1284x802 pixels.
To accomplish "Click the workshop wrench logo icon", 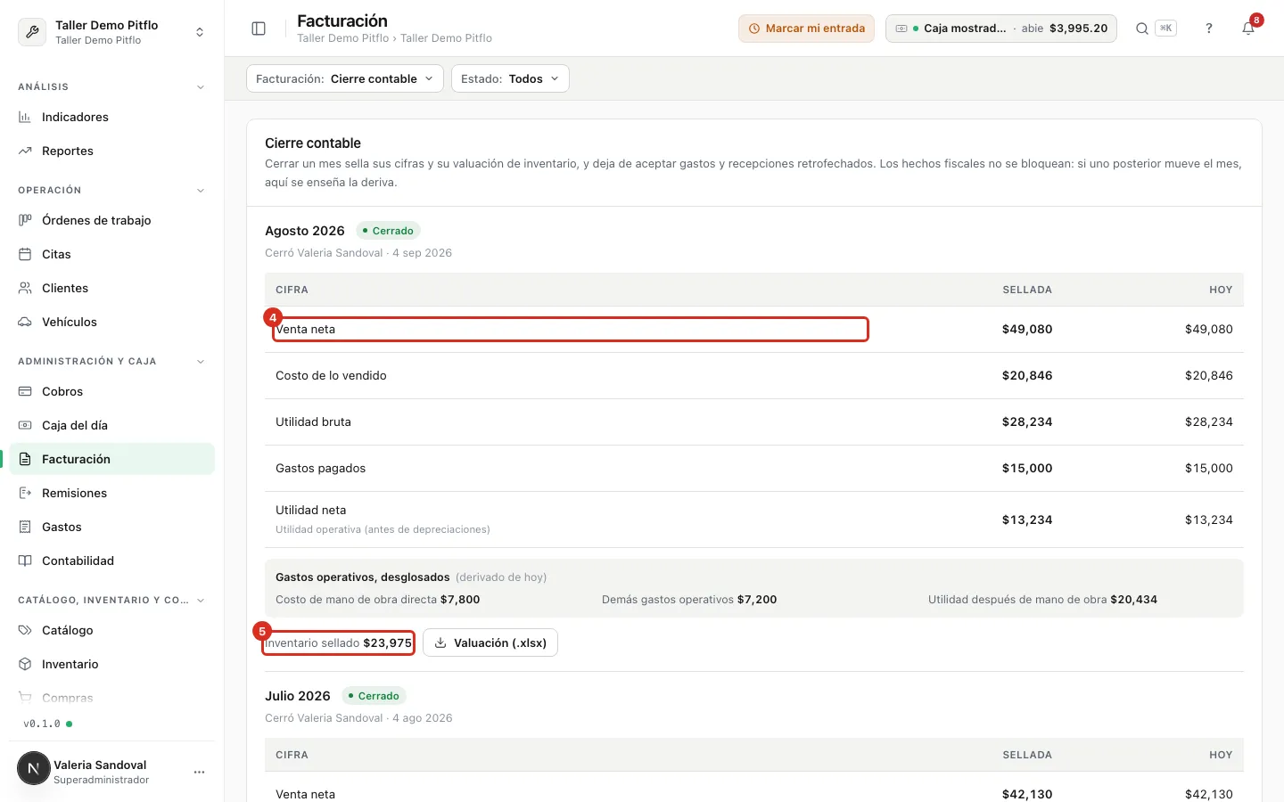I will point(32,32).
